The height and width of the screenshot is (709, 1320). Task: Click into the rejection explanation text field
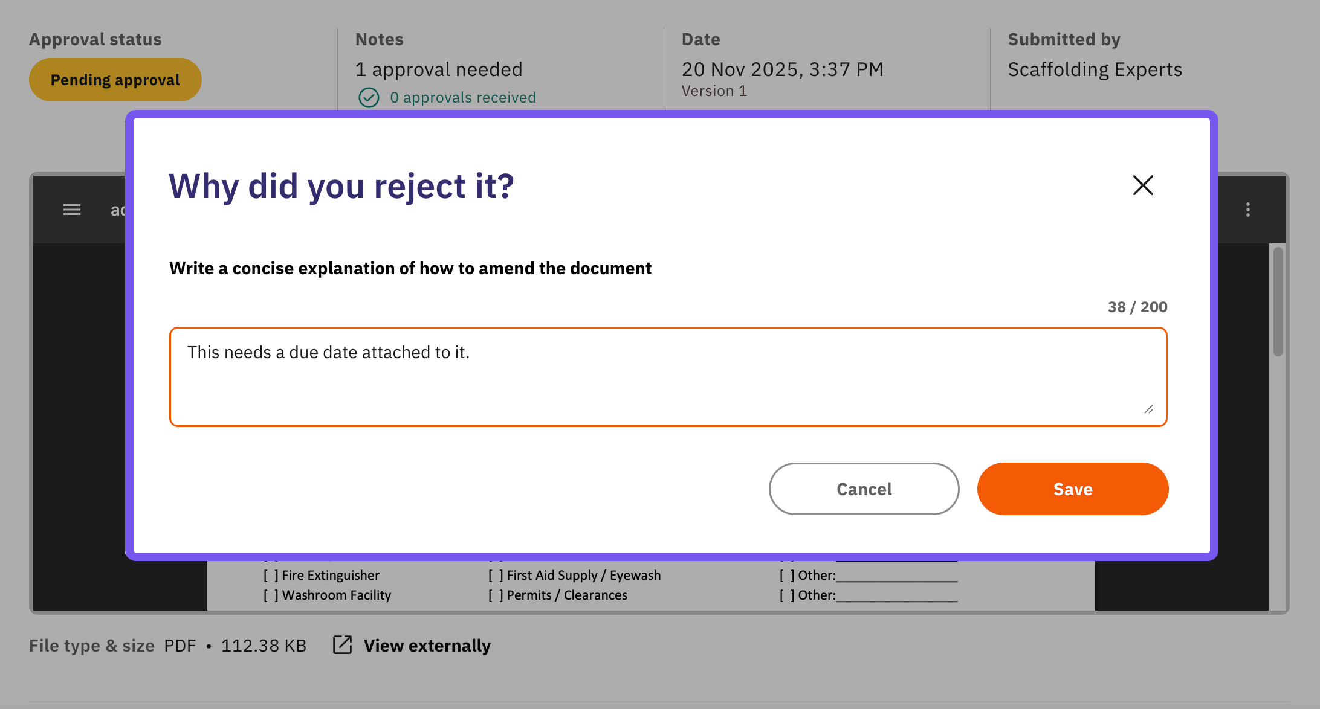tap(668, 377)
